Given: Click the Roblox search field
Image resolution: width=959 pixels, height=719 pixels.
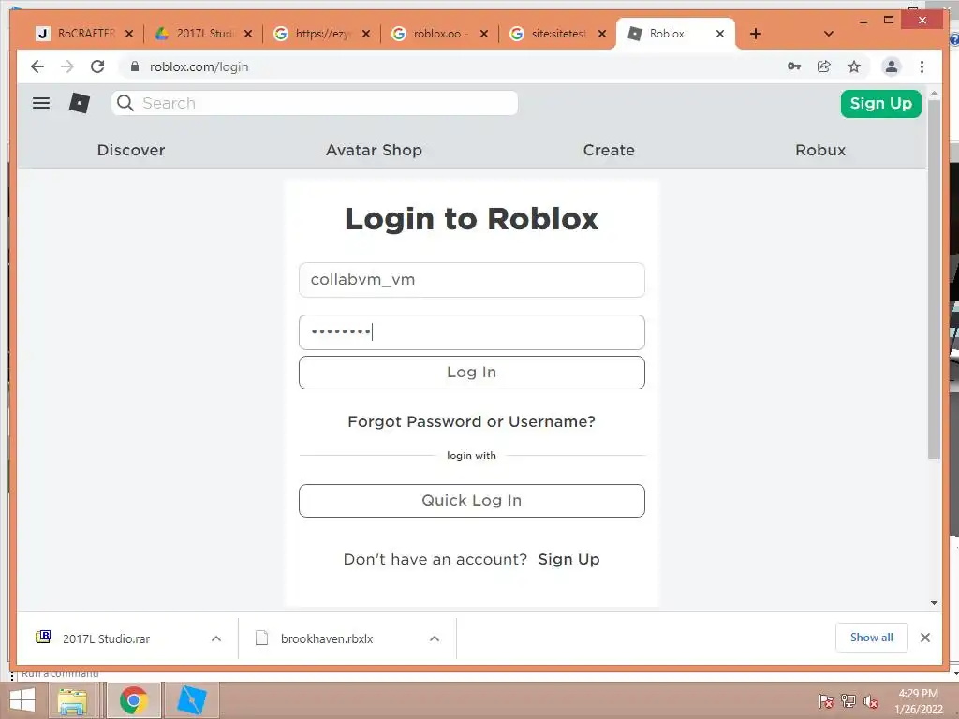Looking at the screenshot, I should [315, 103].
